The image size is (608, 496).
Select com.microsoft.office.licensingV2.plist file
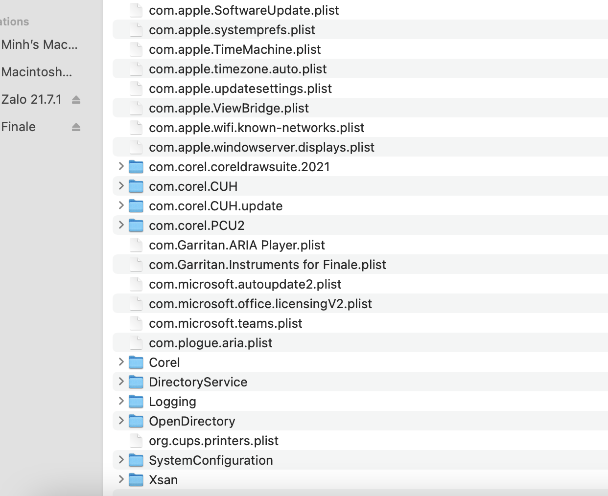point(260,304)
